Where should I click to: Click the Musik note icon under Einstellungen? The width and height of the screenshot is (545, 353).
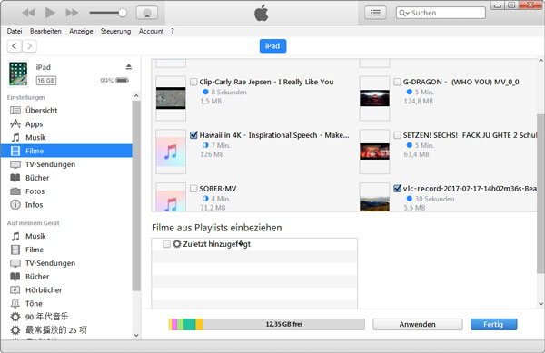(x=15, y=137)
